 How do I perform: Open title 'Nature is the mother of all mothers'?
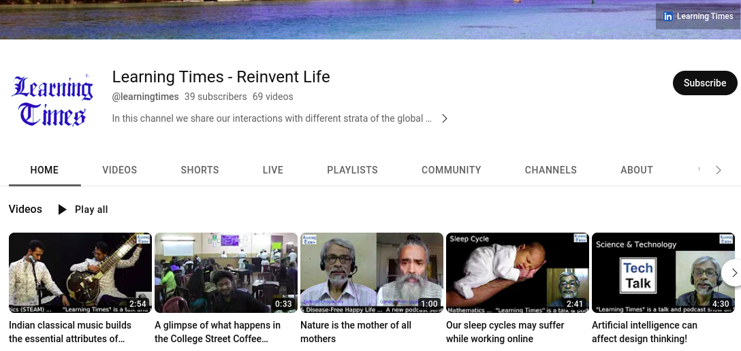click(356, 332)
